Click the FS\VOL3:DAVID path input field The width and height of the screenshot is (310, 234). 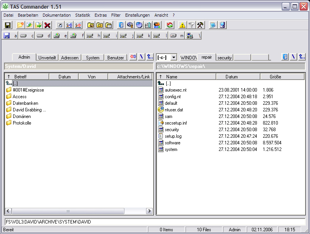[155, 222]
